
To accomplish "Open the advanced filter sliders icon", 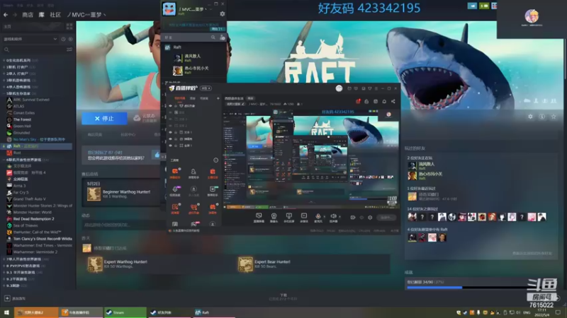I will tap(69, 49).
